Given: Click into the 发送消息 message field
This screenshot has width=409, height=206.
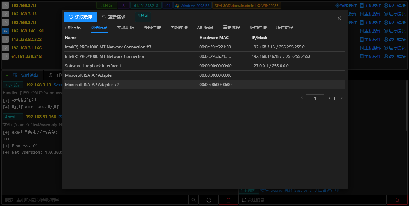Looking at the screenshot, I should [313, 200].
